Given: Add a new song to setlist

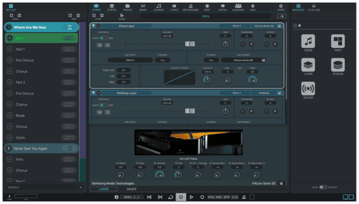Looking at the screenshot, I should 11,15.
